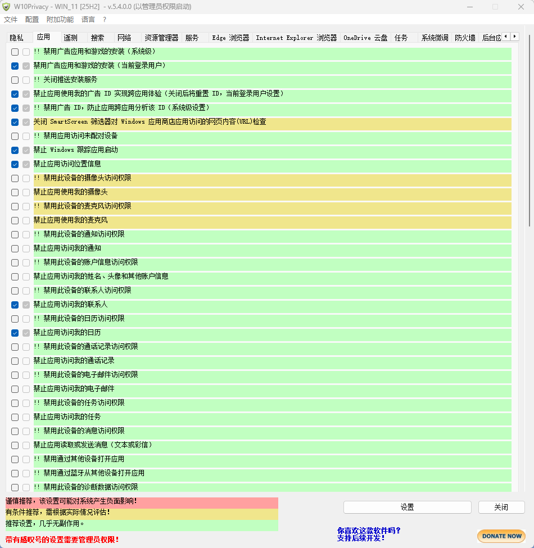Viewport: 534px width, 548px height.
Task: Click the yellow 有条件推荐 legend bar
Action: point(142,514)
